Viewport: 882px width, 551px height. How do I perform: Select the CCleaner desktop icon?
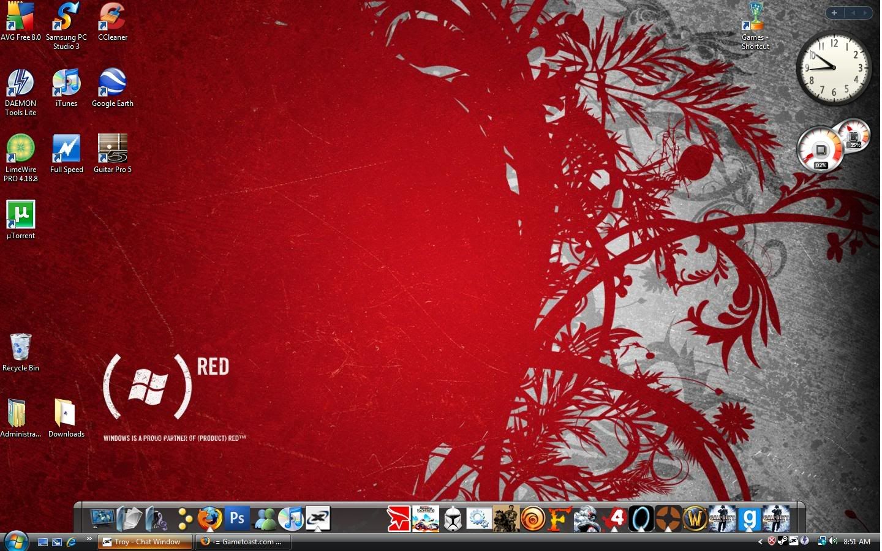(113, 21)
